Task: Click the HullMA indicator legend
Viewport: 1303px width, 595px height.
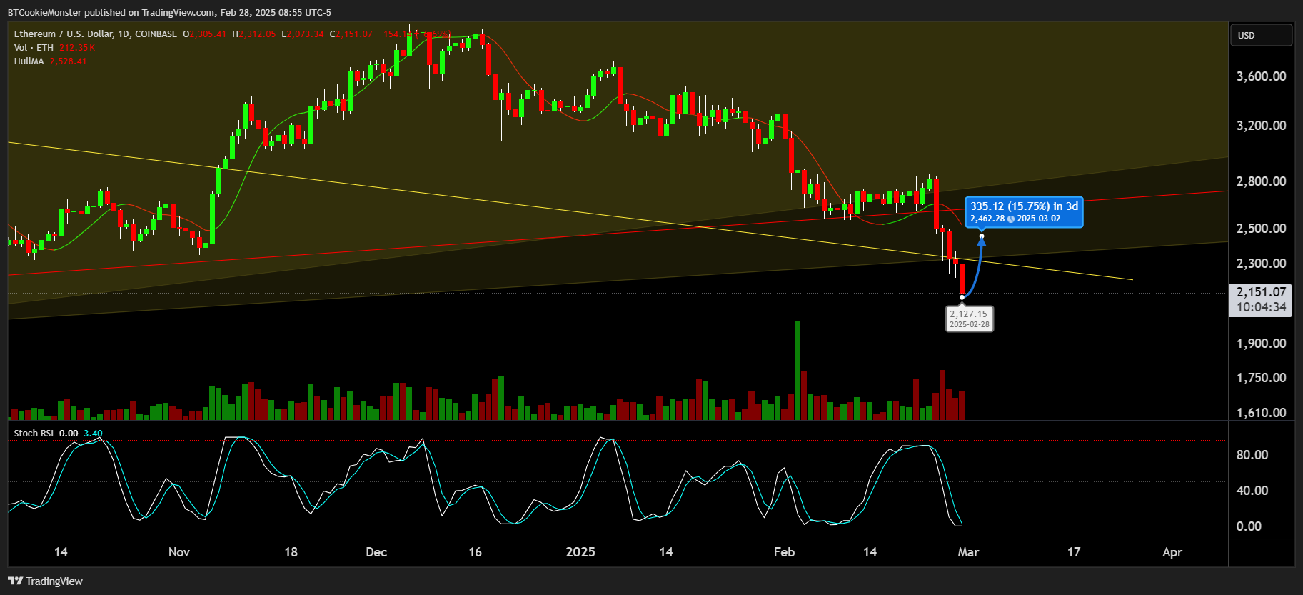Action: (x=29, y=61)
